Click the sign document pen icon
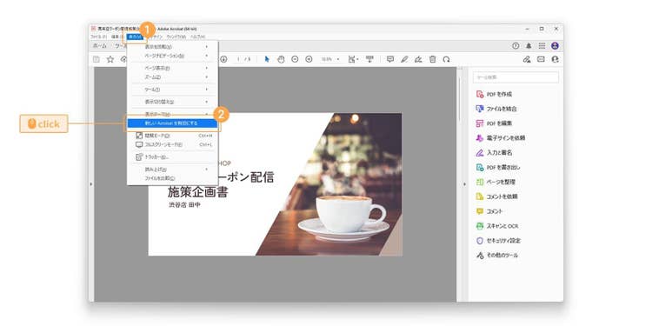 418,59
